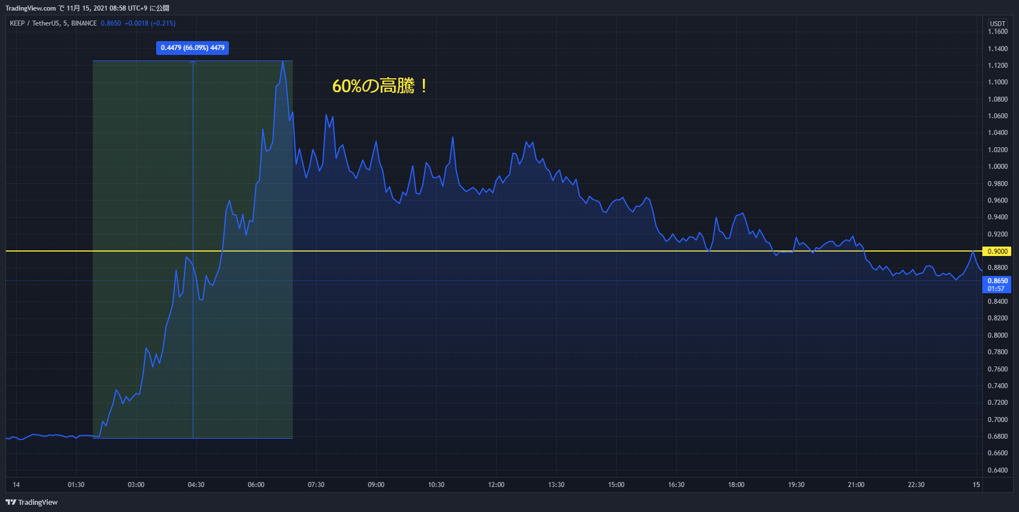Image resolution: width=1019 pixels, height=512 pixels.
Task: Click the date 15 on time axis
Action: point(976,485)
